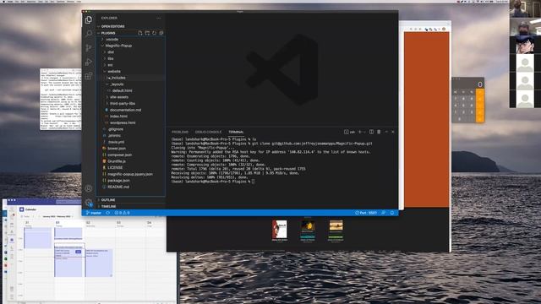
Task: Click the zsh terminal profile label
Action: coord(349,132)
